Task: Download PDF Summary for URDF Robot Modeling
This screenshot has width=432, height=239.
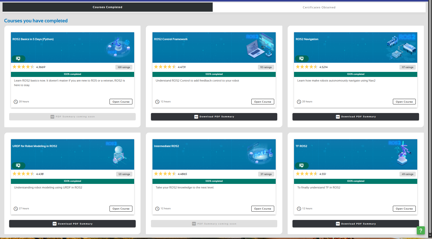Action: pyautogui.click(x=72, y=224)
